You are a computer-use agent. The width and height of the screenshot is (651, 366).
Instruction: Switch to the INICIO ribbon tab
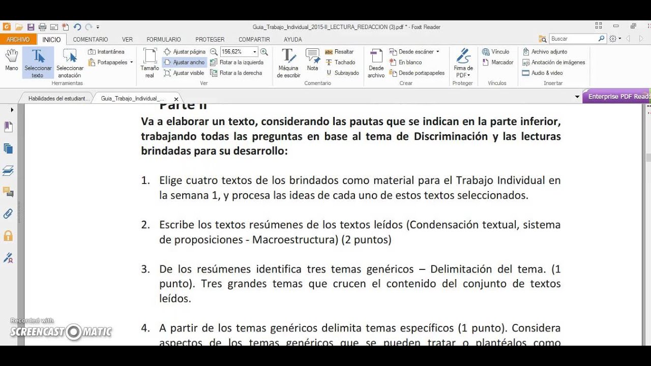tap(51, 39)
